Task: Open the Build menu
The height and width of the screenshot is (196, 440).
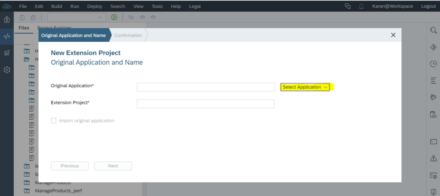Action: coord(57,6)
